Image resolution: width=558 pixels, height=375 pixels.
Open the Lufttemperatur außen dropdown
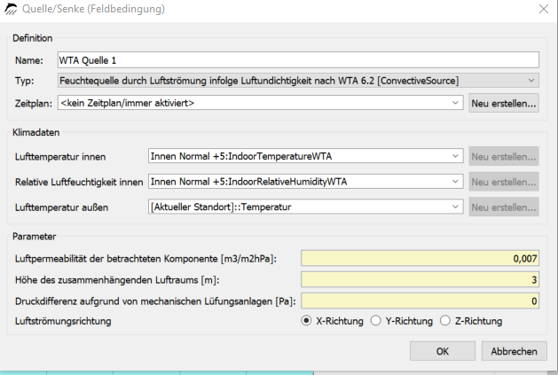click(306, 207)
